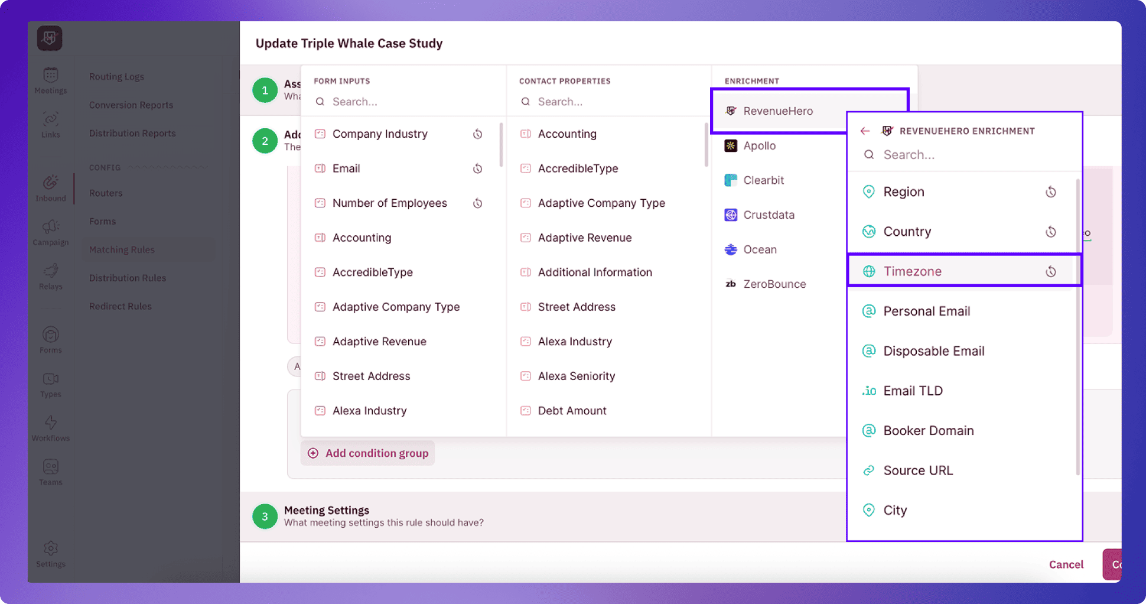Search in the Form Inputs field
The width and height of the screenshot is (1146, 604).
coord(404,102)
